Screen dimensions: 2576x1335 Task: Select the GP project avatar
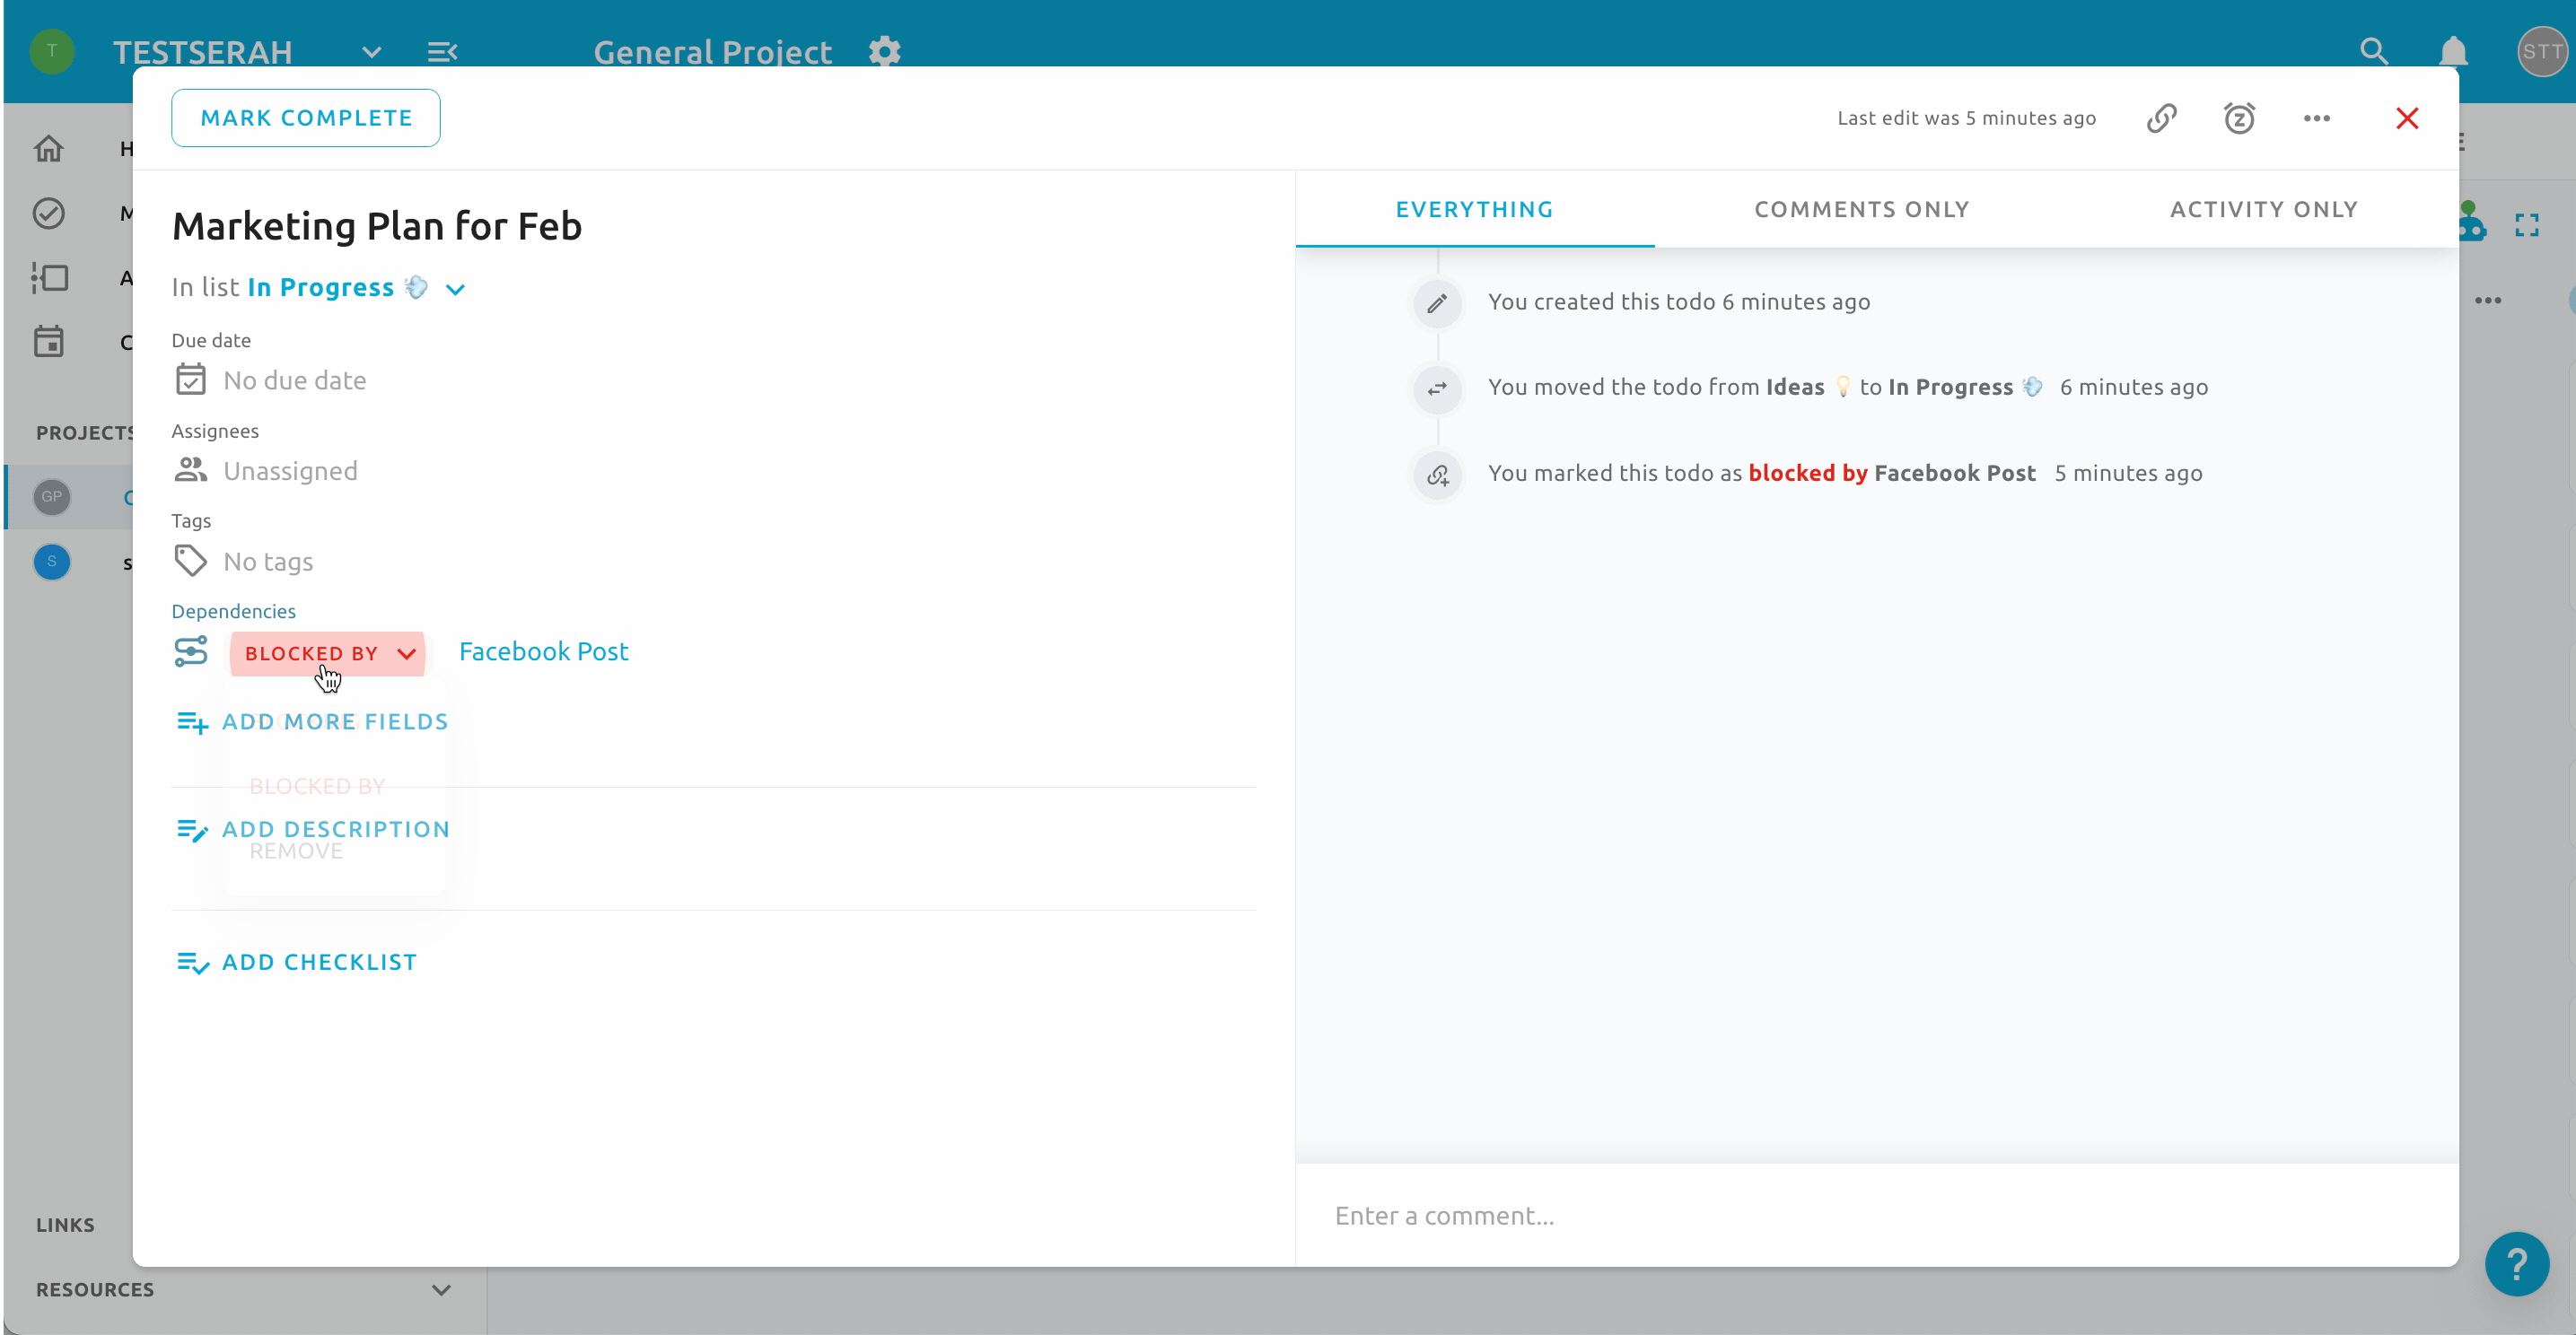click(52, 497)
